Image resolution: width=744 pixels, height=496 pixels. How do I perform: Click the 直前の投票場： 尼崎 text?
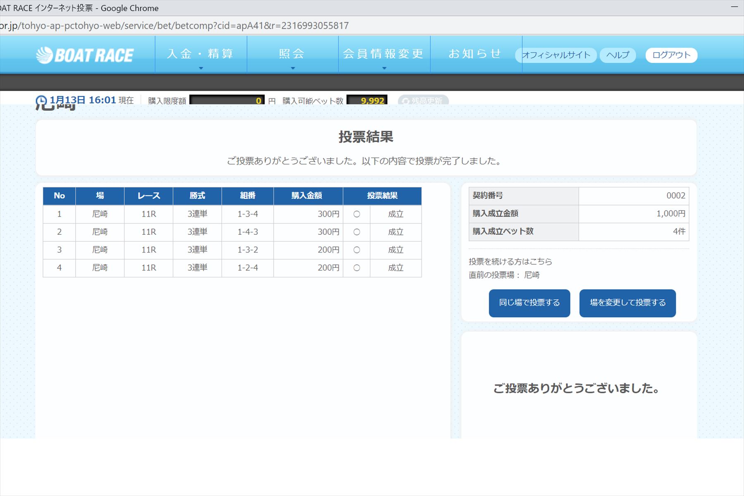[x=504, y=275]
